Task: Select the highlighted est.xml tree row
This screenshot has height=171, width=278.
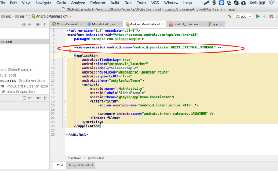Action: pos(25,42)
